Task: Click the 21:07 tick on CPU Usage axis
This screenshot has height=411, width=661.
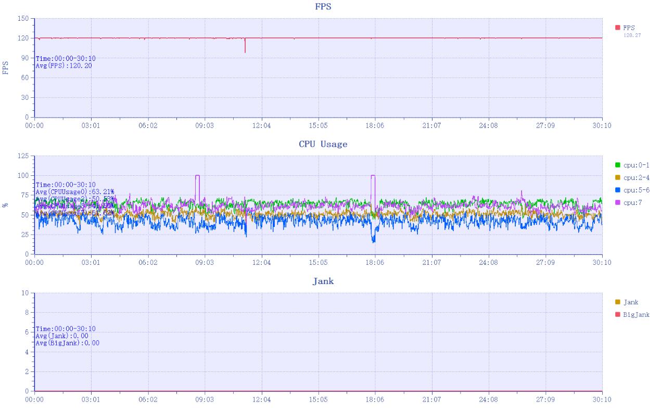Action: tap(431, 263)
